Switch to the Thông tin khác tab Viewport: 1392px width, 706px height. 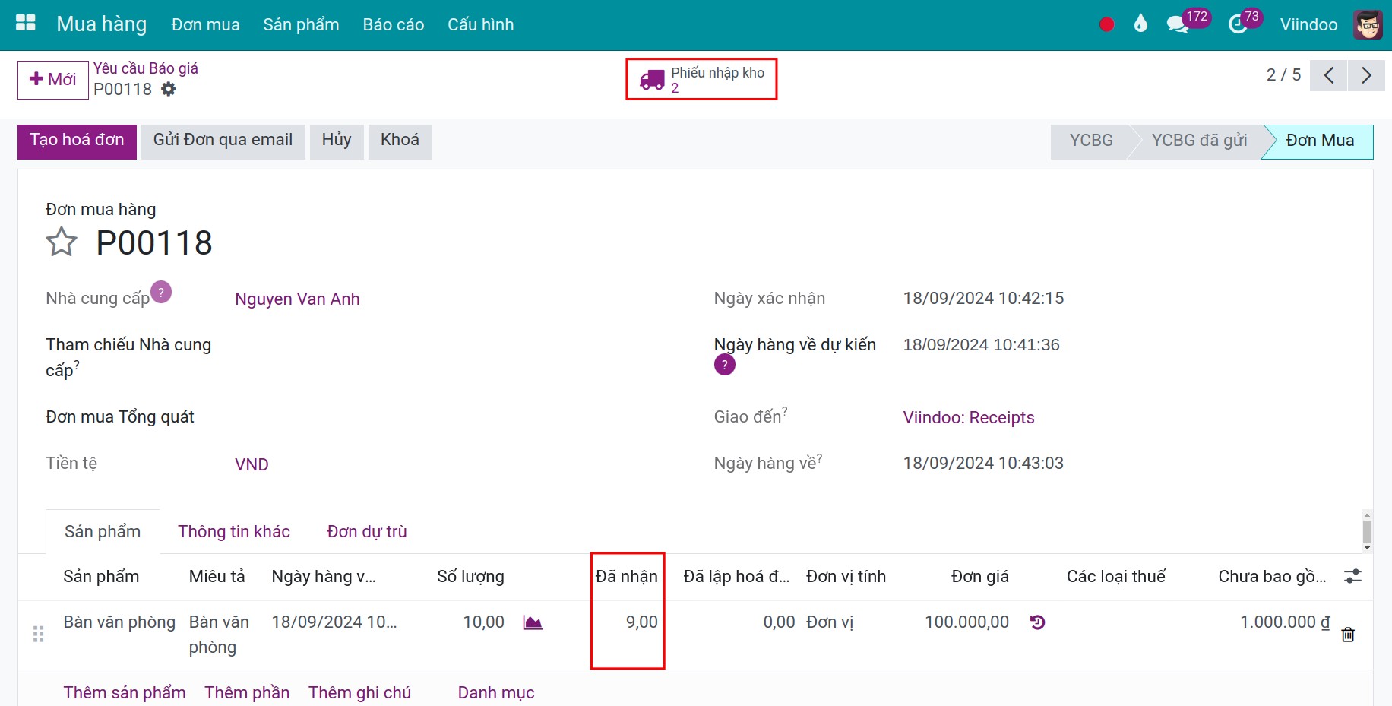pyautogui.click(x=234, y=531)
